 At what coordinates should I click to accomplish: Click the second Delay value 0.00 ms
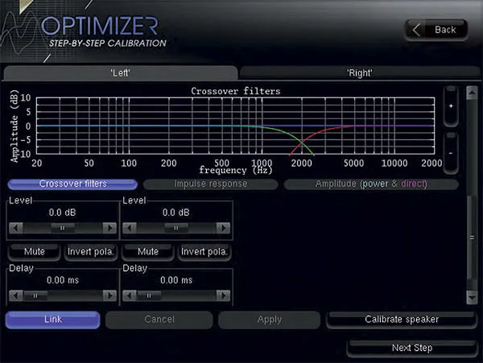pos(176,280)
